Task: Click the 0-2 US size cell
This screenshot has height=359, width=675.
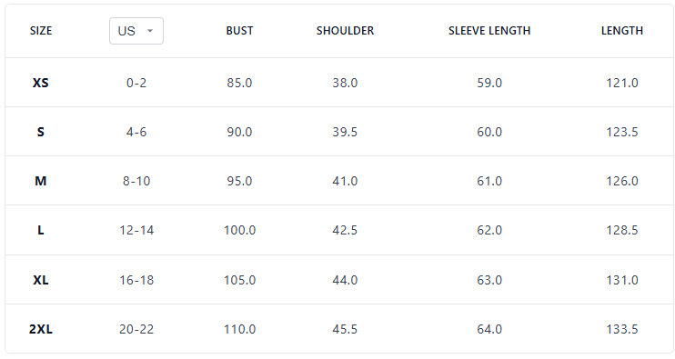Action: [x=136, y=83]
